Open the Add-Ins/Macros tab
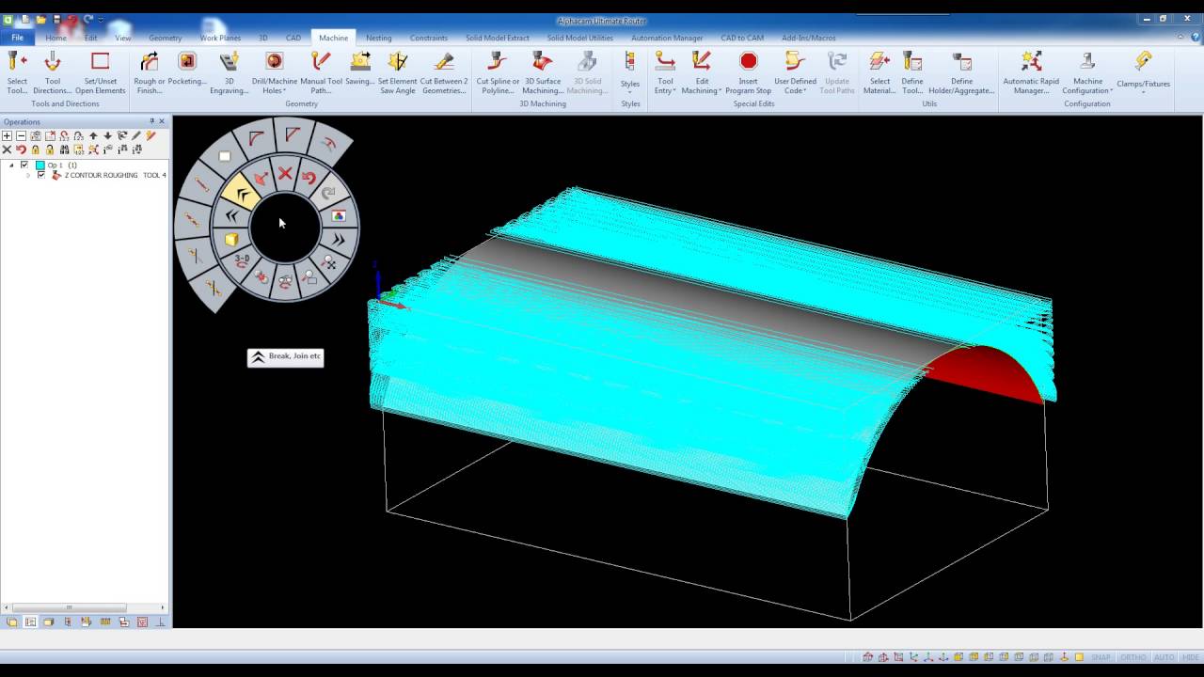The image size is (1204, 677). (x=808, y=38)
